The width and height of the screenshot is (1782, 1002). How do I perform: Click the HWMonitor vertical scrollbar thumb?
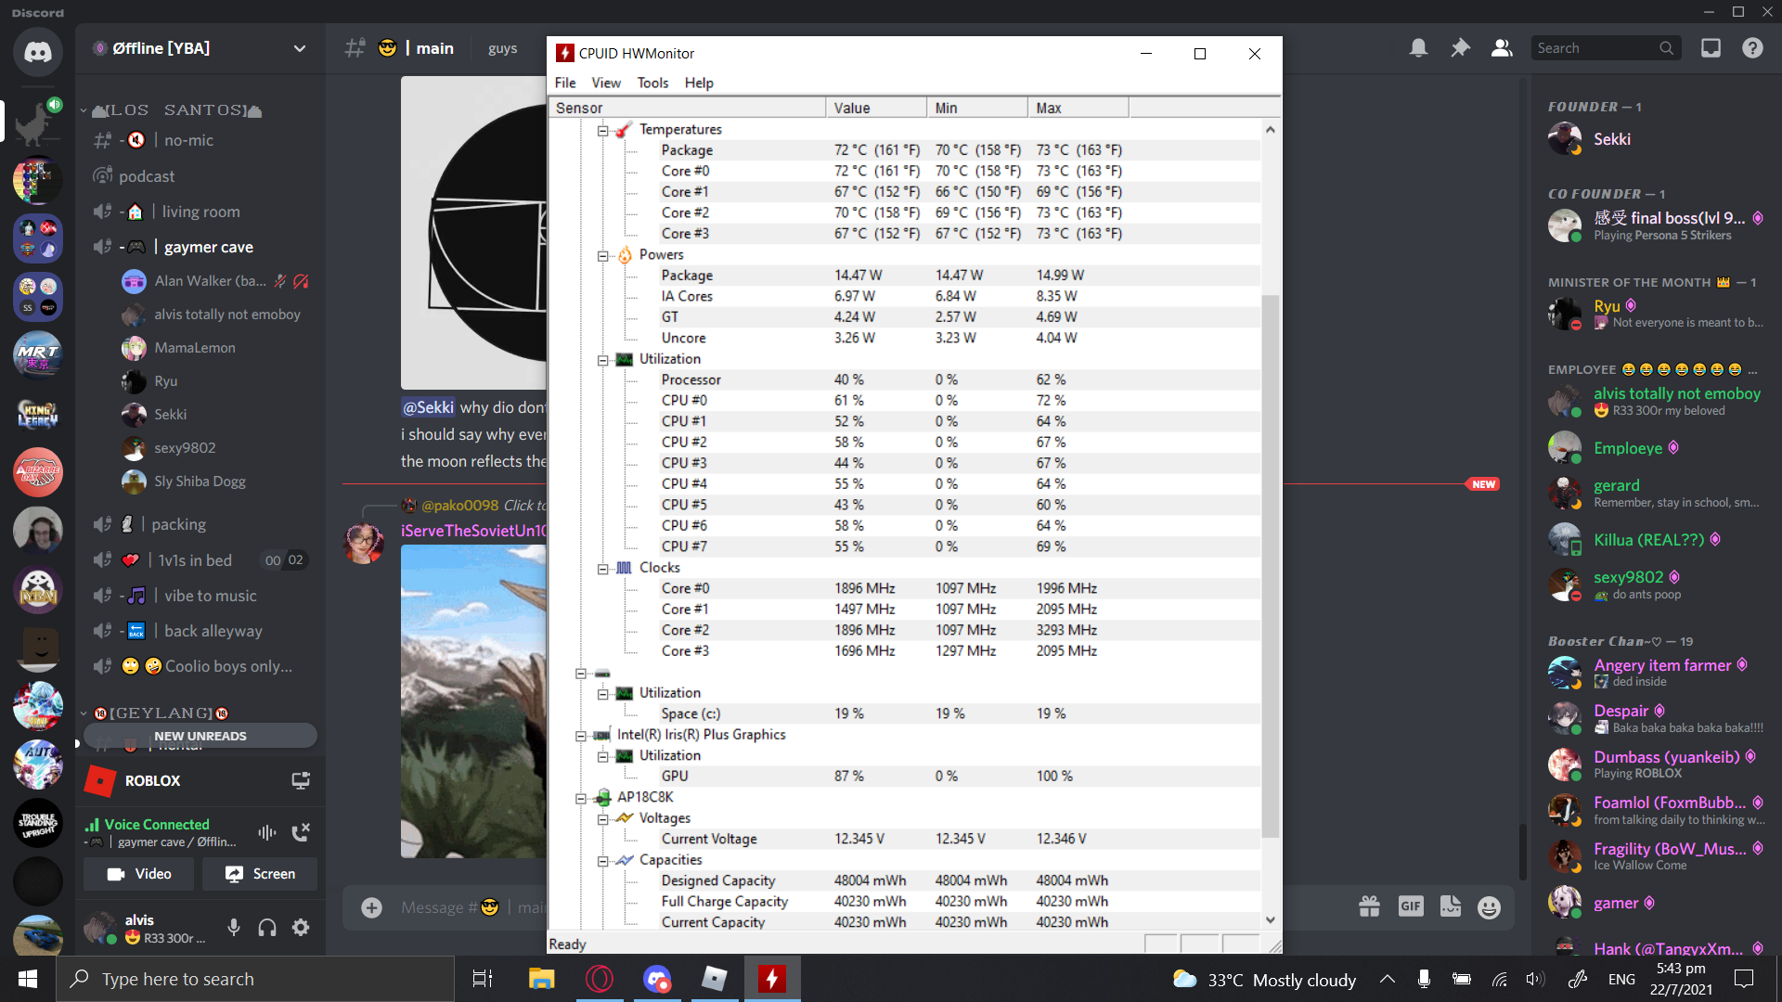click(1270, 566)
